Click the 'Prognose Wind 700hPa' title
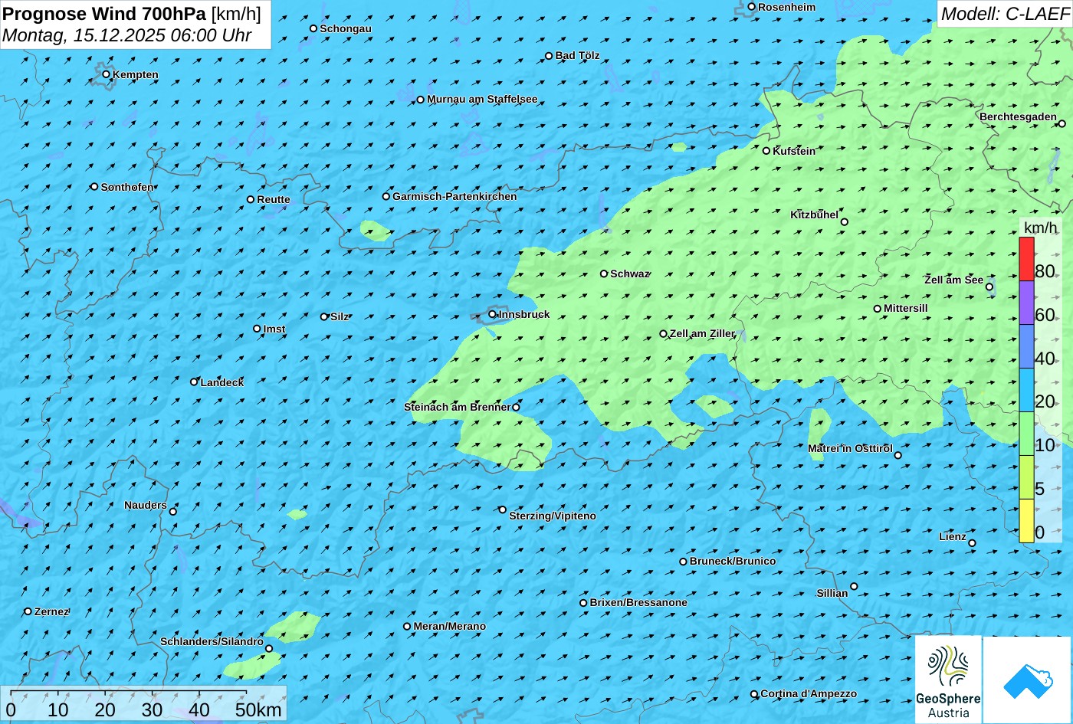 105,14
